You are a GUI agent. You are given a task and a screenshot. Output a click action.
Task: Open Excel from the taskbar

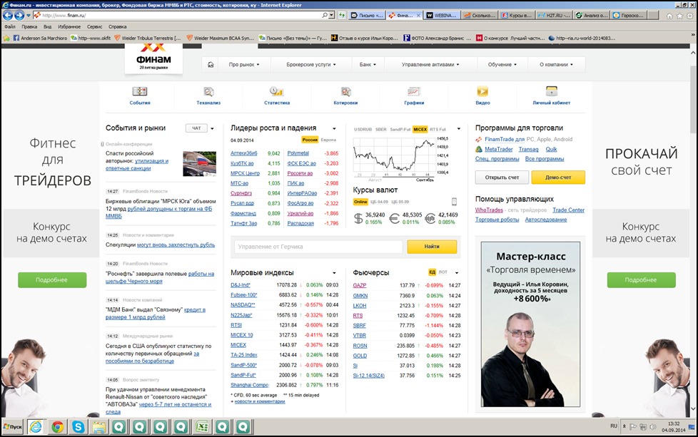click(x=203, y=427)
